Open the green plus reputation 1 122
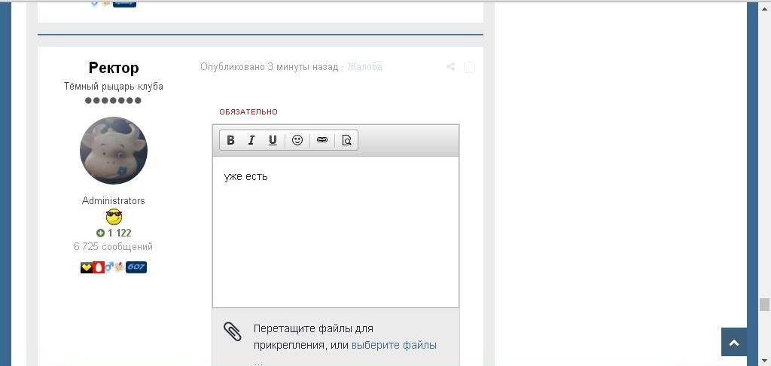 tap(114, 233)
